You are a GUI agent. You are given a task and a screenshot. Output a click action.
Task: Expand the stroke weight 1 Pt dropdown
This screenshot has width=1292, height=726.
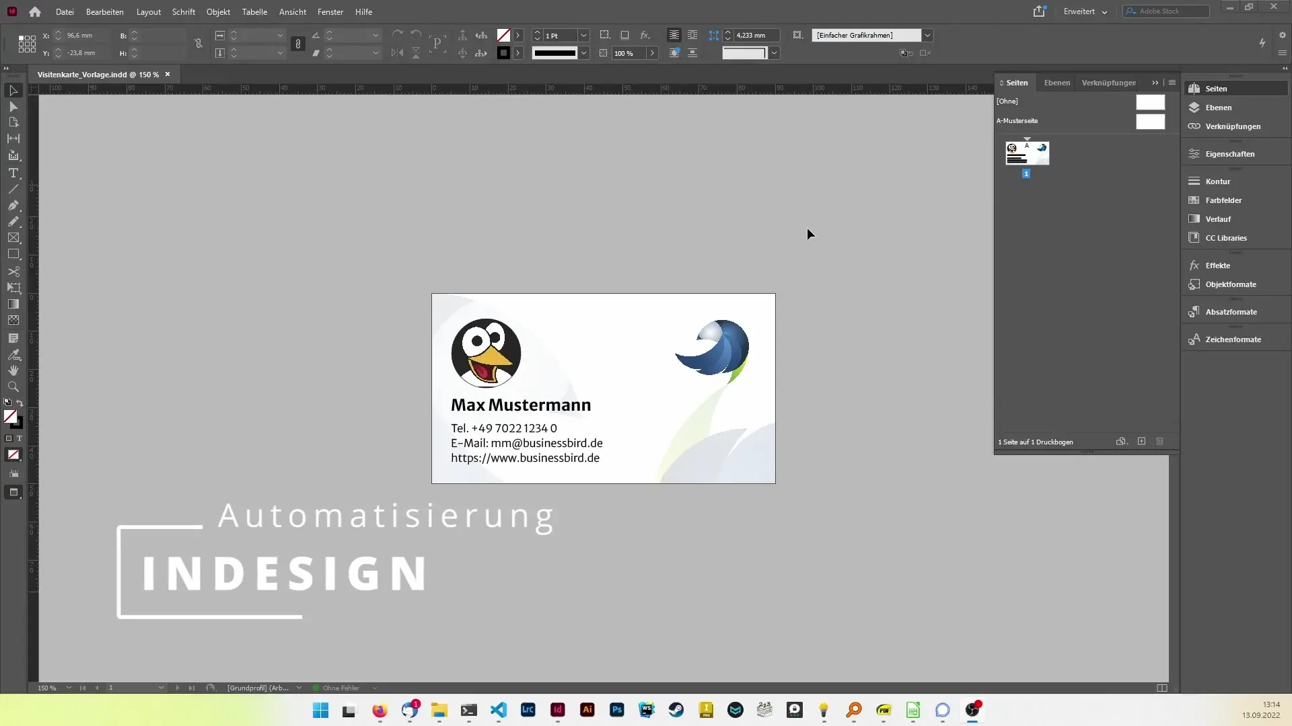pyautogui.click(x=583, y=35)
